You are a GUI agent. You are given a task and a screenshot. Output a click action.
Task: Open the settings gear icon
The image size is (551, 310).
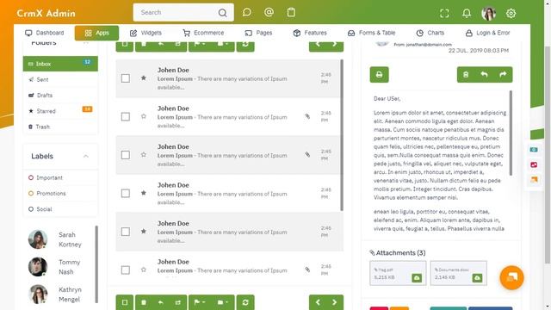pos(511,14)
